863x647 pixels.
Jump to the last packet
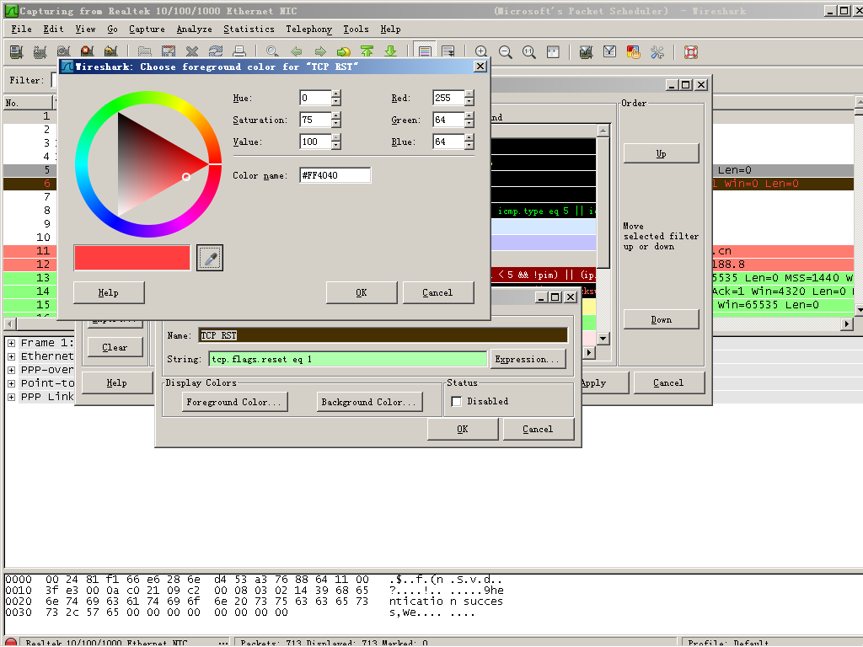(391, 51)
